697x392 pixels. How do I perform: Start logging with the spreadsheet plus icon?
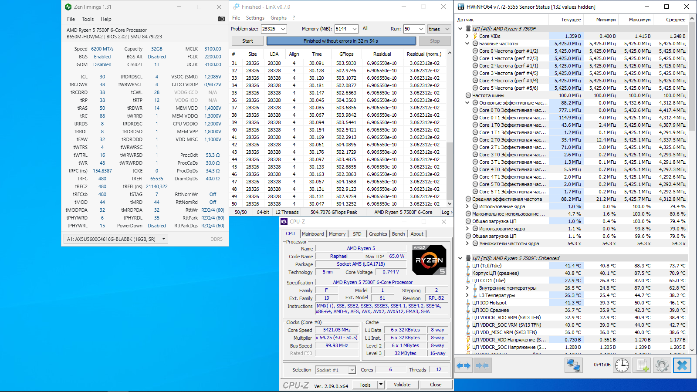point(642,365)
